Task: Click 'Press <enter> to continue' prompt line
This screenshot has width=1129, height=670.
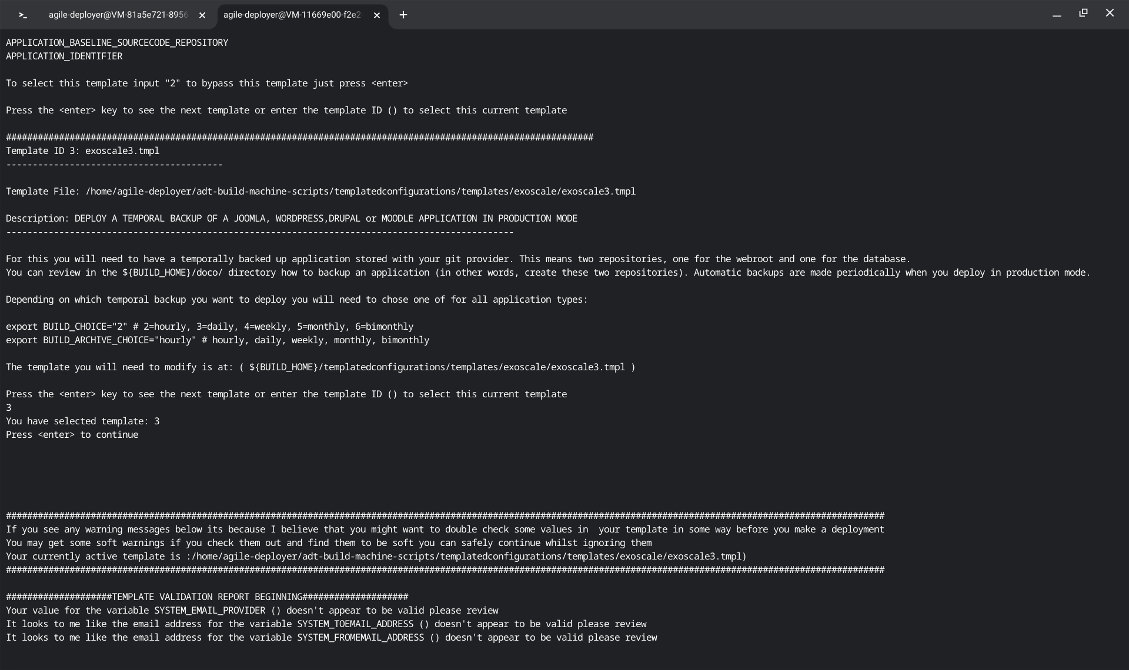Action: pos(72,435)
